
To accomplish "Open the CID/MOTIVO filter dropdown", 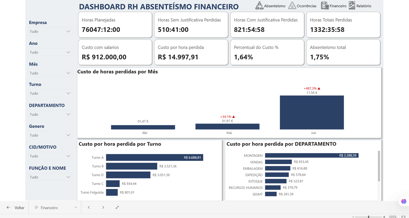I will click(68, 156).
